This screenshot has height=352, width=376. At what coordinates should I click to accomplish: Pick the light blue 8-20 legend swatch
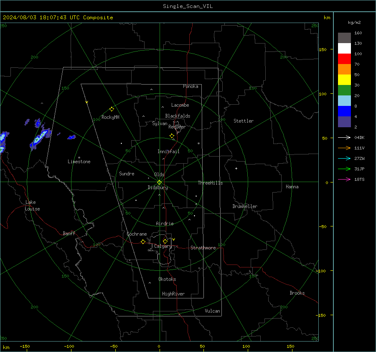pos(344,101)
